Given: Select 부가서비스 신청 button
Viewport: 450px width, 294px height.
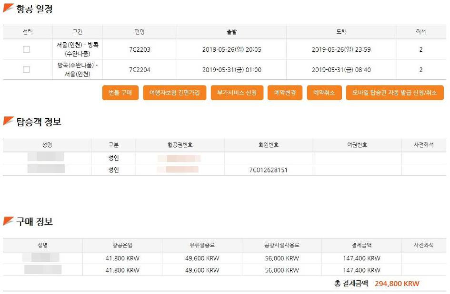Looking at the screenshot, I should [237, 93].
